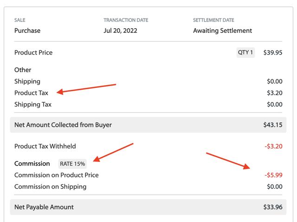This screenshot has width=297, height=222.
Task: Select the $3.20 product tax value
Action: click(x=274, y=93)
